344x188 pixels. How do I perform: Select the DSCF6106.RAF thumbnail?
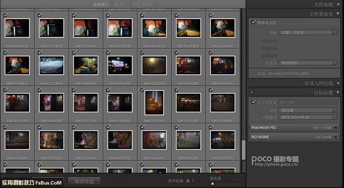point(154,28)
